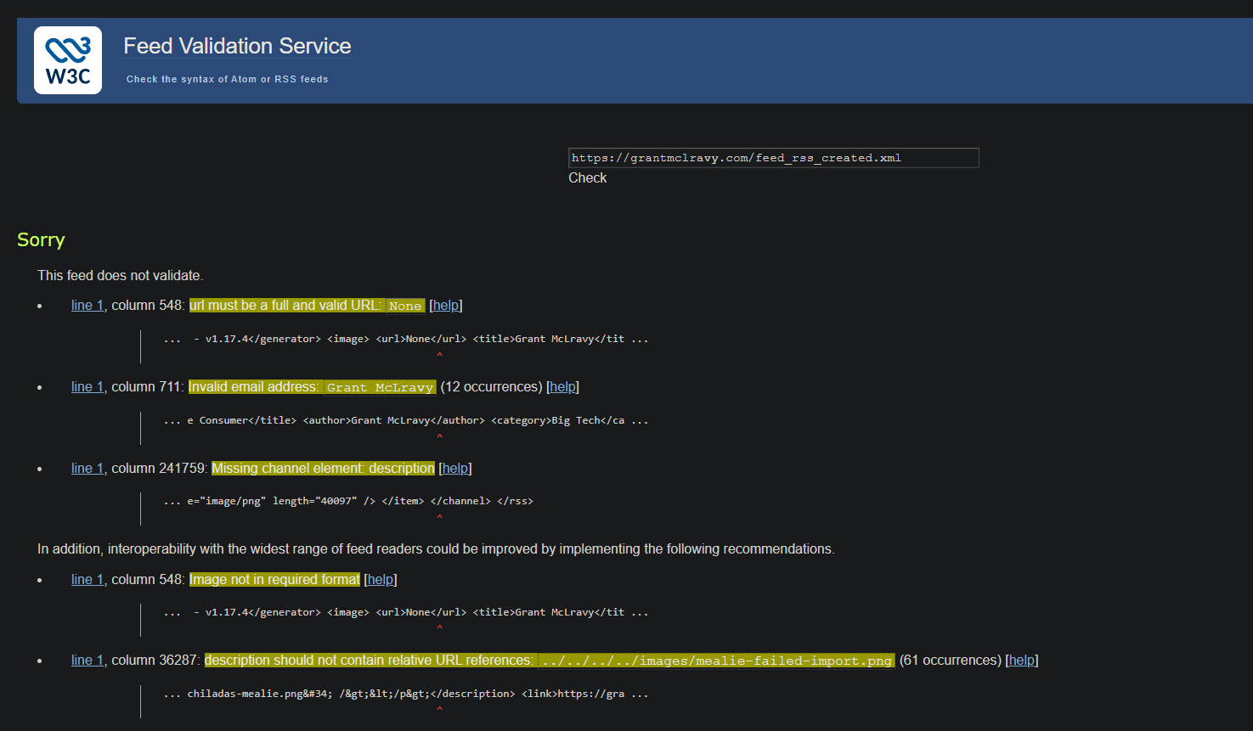Screen dimensions: 1253x731
Task: Focus the feed URL input field
Action: (773, 158)
